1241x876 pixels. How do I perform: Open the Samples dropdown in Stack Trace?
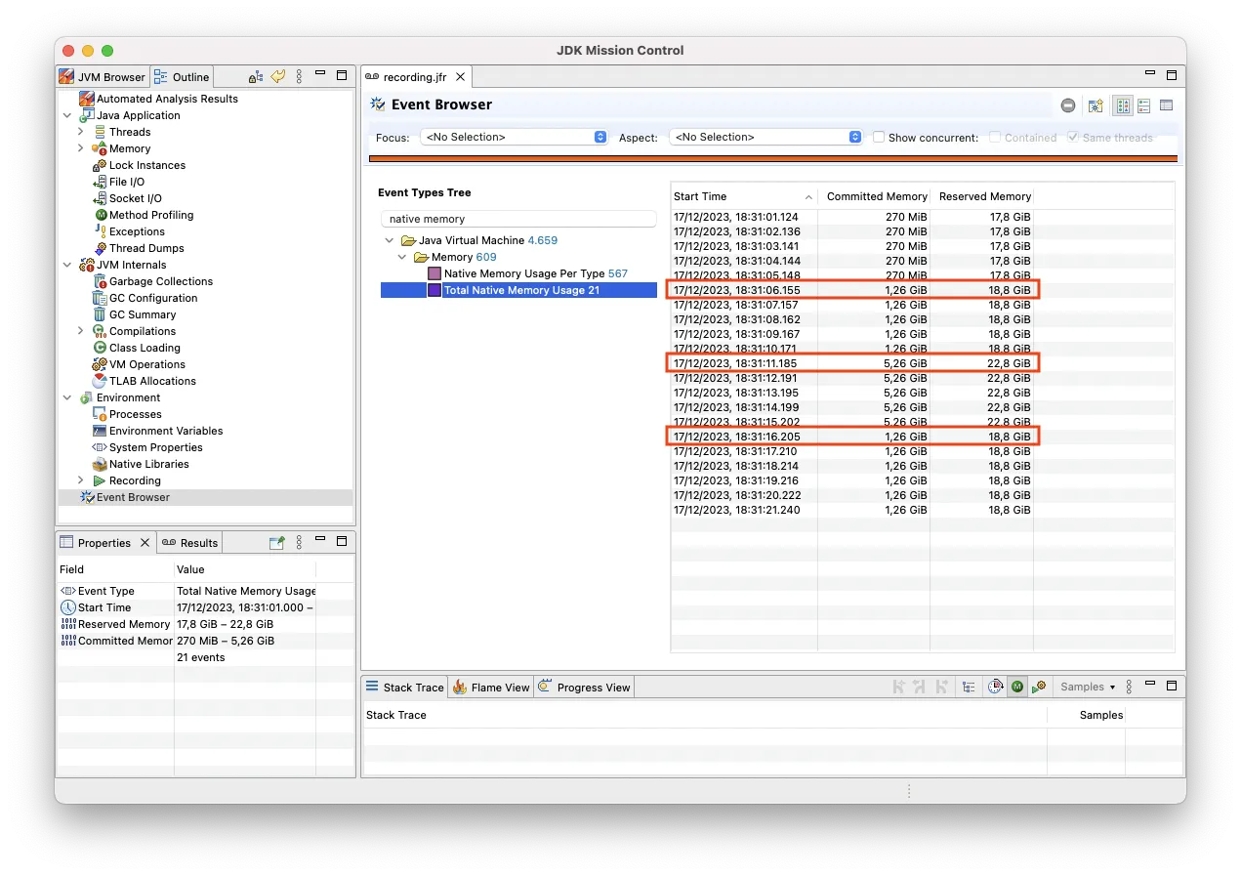(1088, 687)
